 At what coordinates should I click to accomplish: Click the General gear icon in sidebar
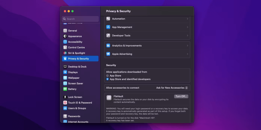click(x=65, y=31)
